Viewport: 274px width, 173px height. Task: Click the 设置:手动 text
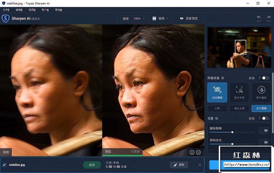pos(112,163)
